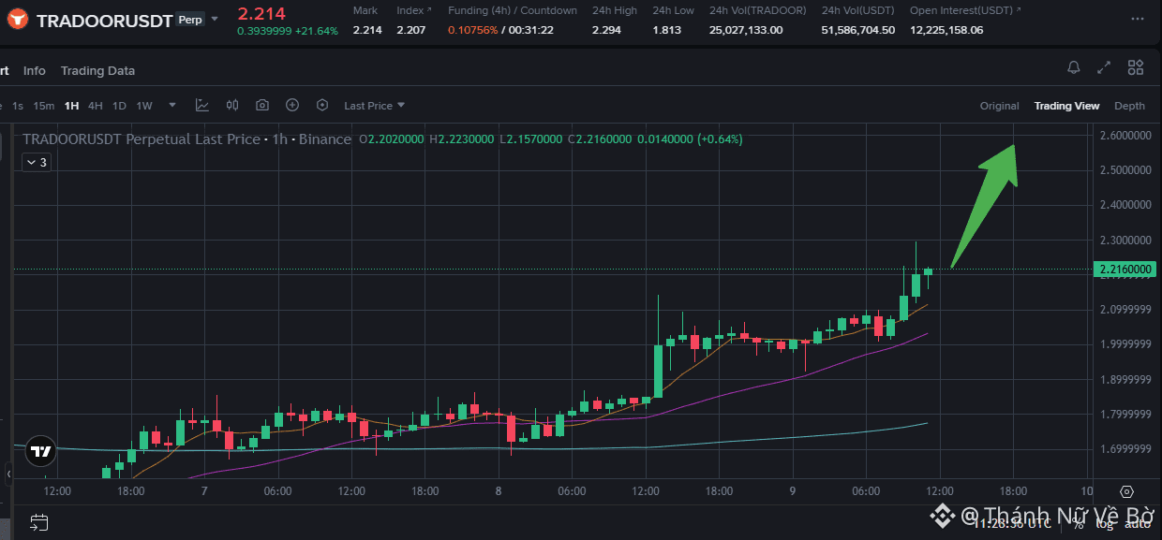
Task: Toggle the percent scale option
Action: (1079, 522)
